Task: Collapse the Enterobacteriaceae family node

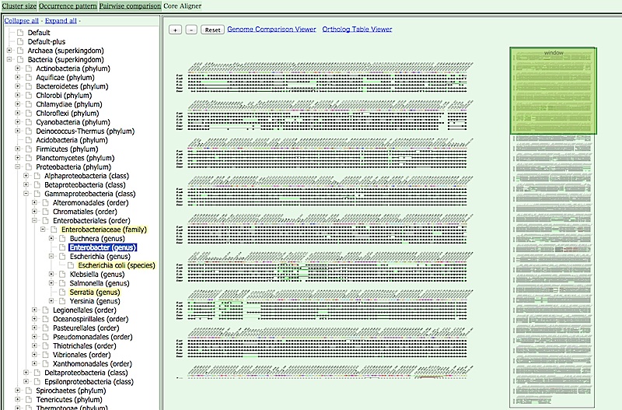Action: tap(44, 230)
